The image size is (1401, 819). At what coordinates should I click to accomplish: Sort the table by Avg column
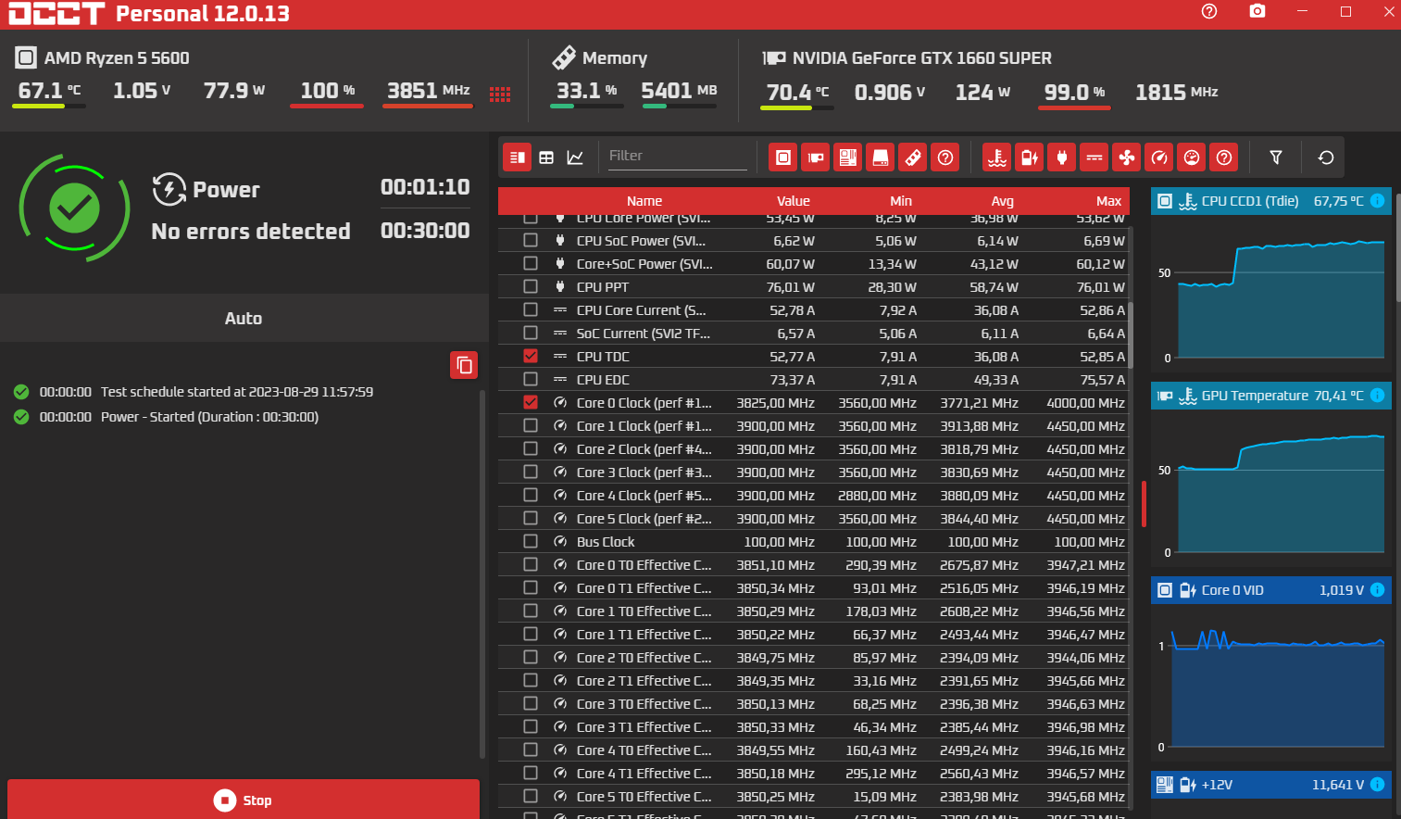1003,201
